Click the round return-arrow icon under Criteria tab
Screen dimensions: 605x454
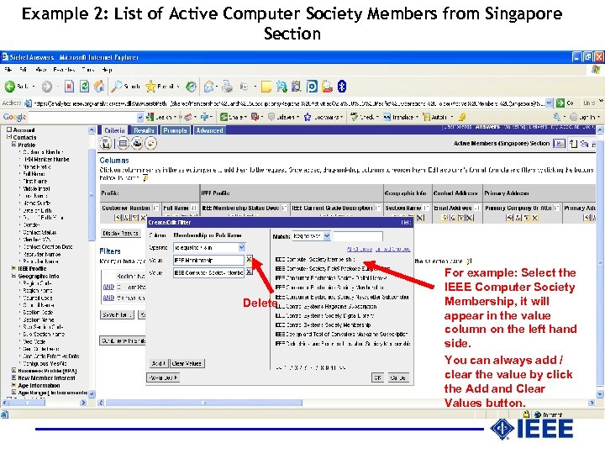(151, 144)
